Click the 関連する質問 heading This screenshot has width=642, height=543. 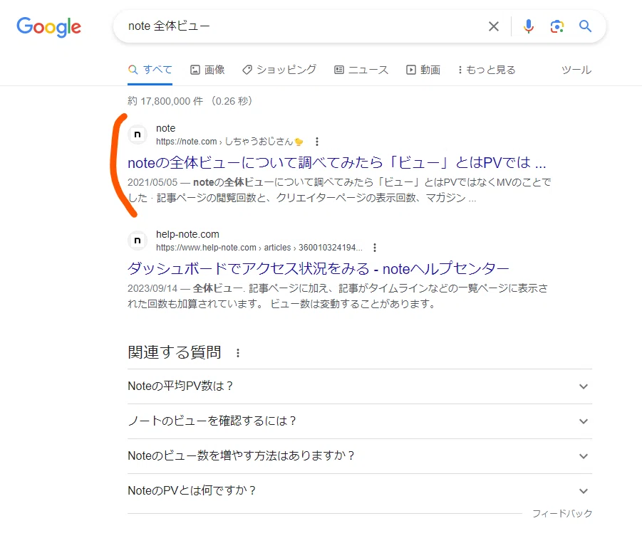pyautogui.click(x=175, y=352)
